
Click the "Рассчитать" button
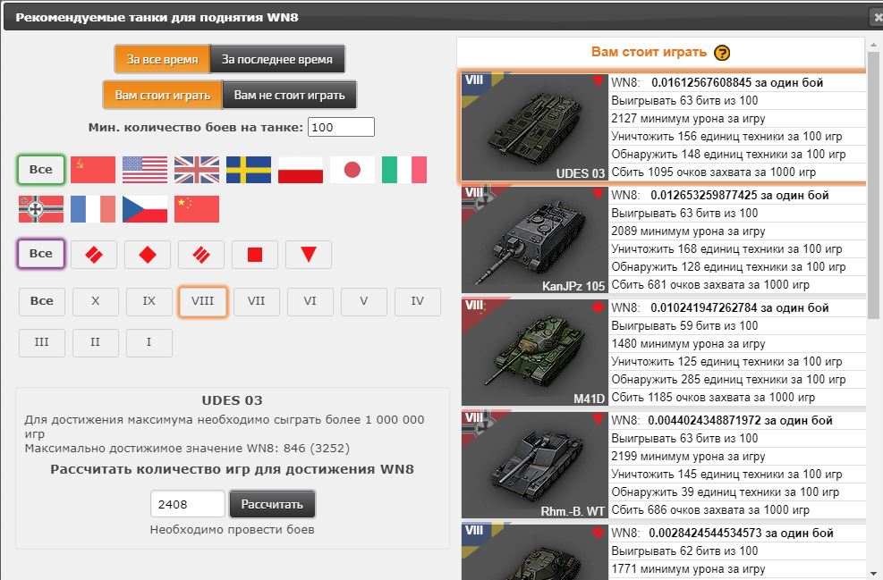(x=272, y=504)
